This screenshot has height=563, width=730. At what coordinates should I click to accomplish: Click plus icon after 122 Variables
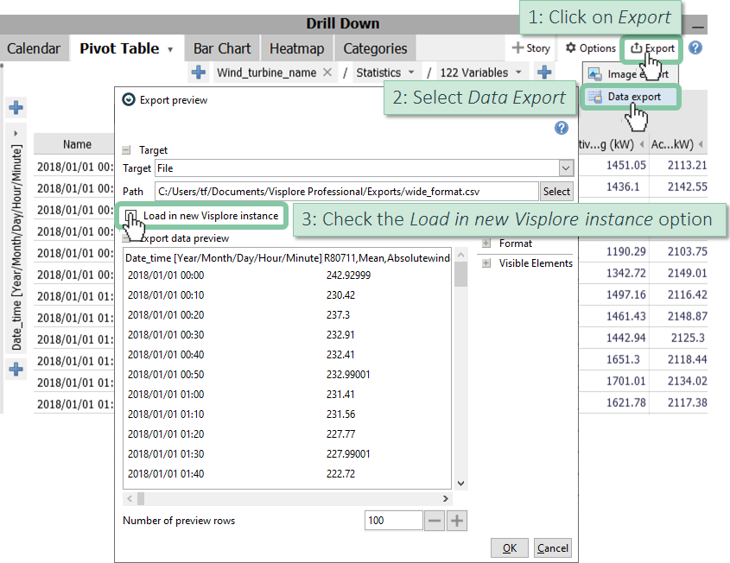[x=544, y=73]
